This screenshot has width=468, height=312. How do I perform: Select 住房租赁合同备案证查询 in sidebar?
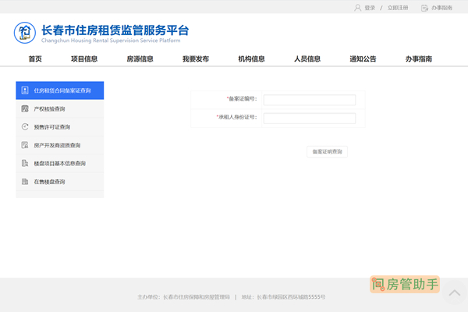point(60,90)
